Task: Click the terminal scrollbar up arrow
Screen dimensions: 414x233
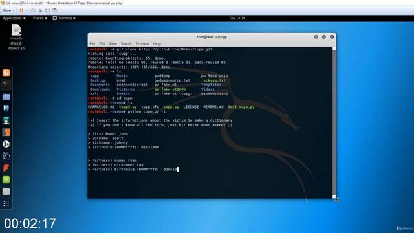Action: pyautogui.click(x=334, y=49)
